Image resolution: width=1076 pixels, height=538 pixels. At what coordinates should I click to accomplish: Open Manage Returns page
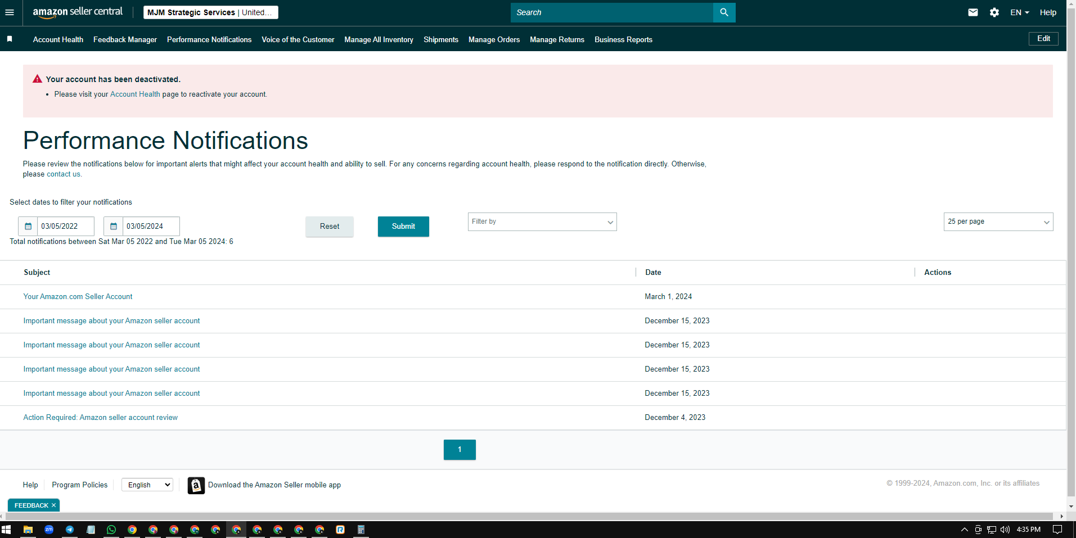click(557, 39)
